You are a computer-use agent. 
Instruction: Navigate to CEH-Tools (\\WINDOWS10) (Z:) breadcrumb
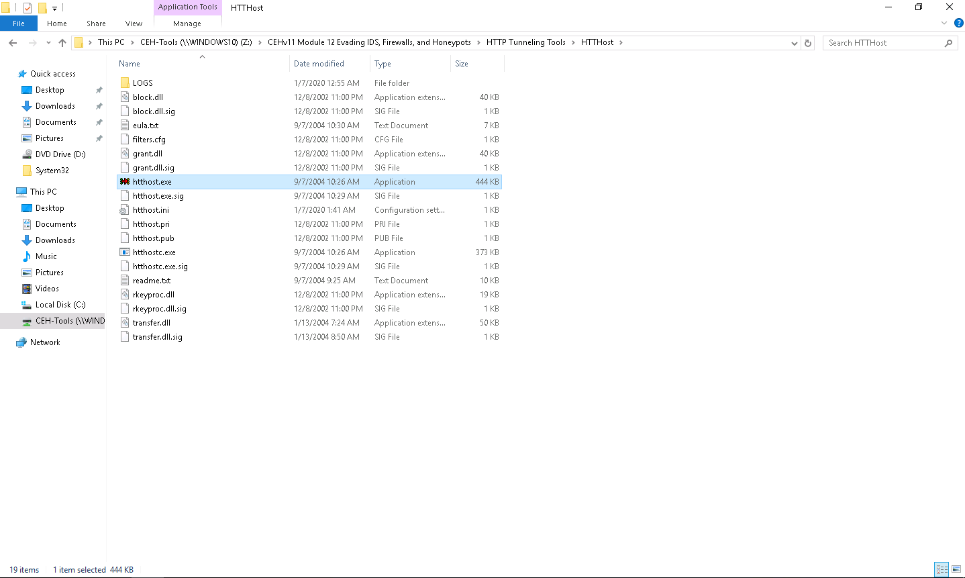(196, 42)
